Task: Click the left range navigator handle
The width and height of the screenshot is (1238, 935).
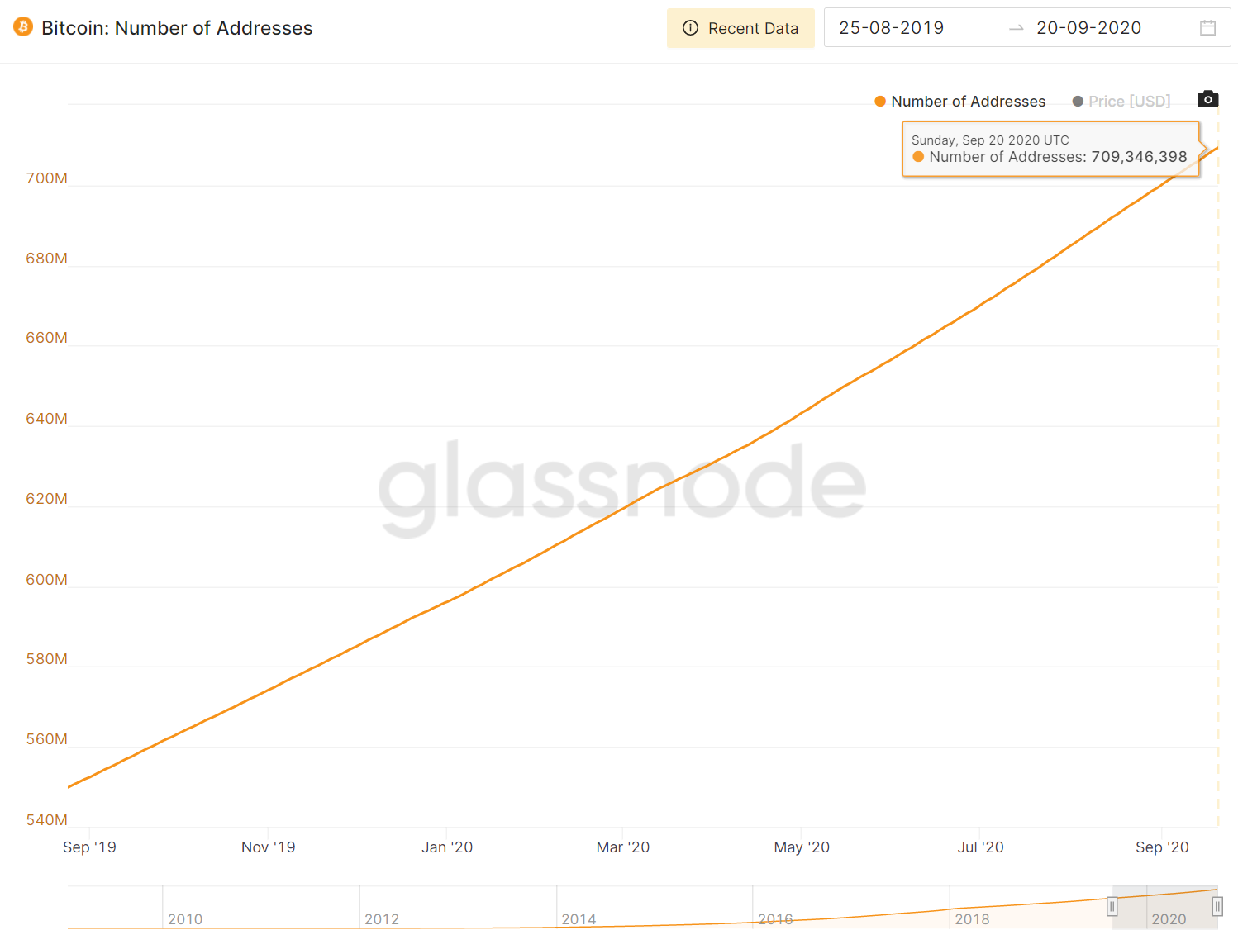Action: pyautogui.click(x=1112, y=907)
